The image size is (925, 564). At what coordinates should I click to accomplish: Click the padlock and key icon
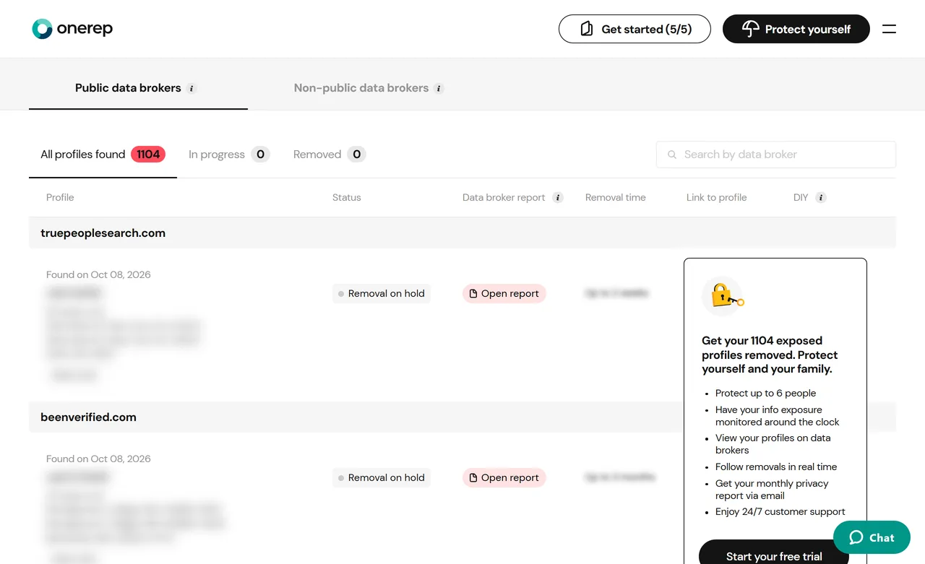tap(723, 296)
